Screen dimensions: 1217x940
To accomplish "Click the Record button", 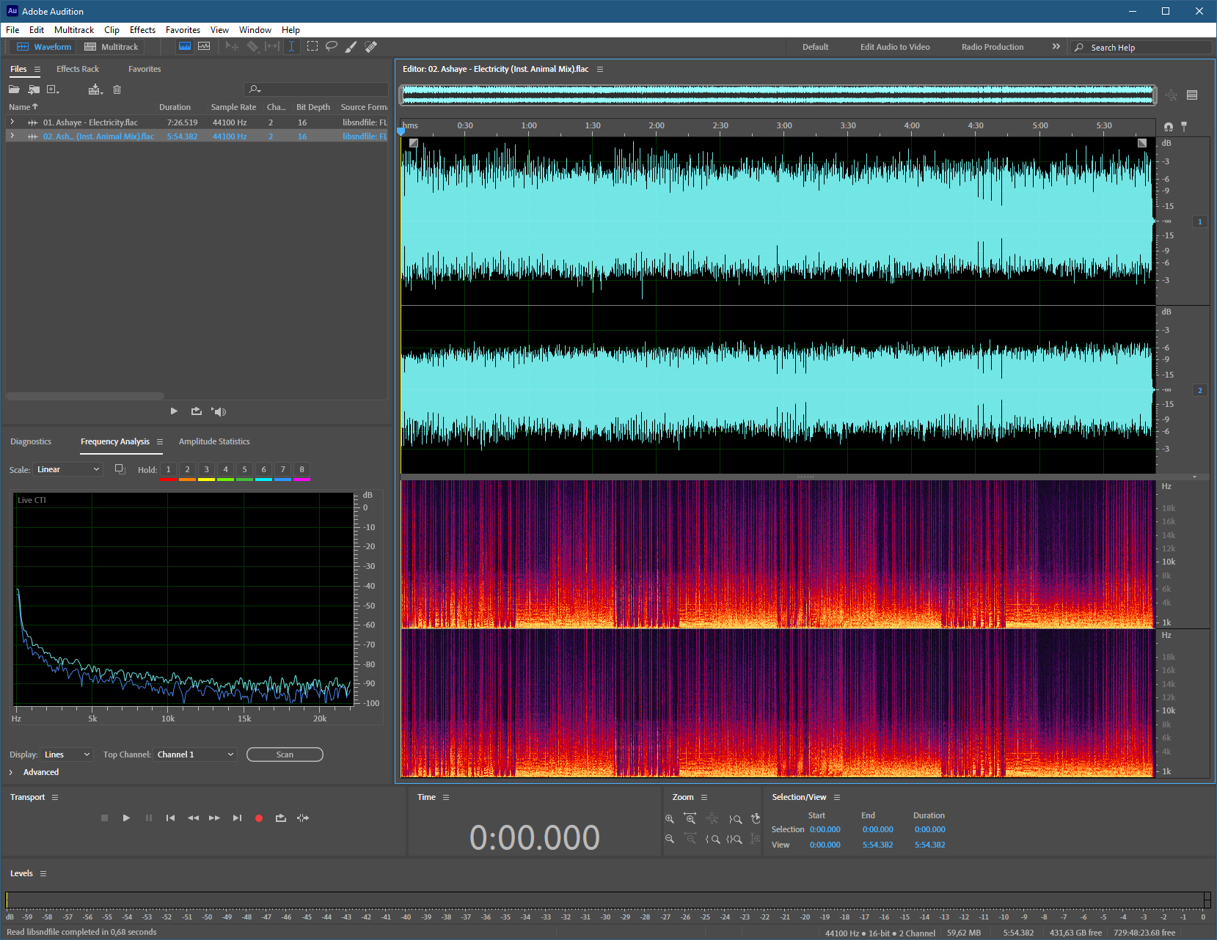I will coord(259,818).
